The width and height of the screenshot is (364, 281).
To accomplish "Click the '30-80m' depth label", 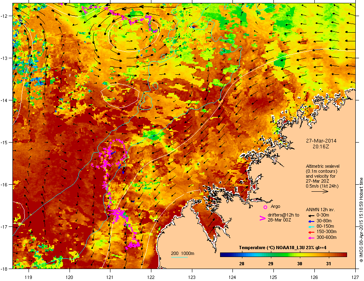I will (324, 221).
